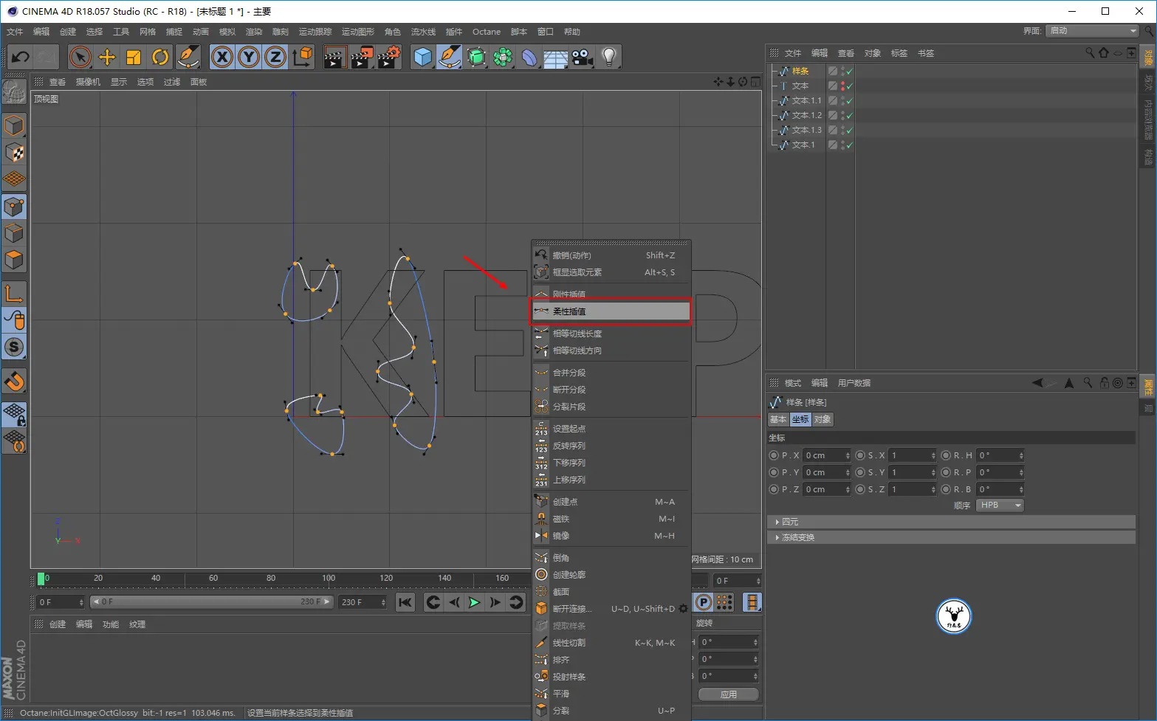Toggle the Y axis lock
This screenshot has height=721, width=1157.
click(249, 57)
